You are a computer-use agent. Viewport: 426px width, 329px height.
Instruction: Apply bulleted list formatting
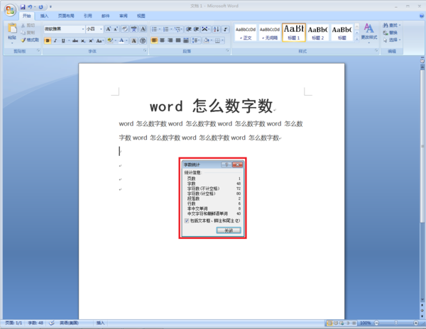click(x=154, y=29)
